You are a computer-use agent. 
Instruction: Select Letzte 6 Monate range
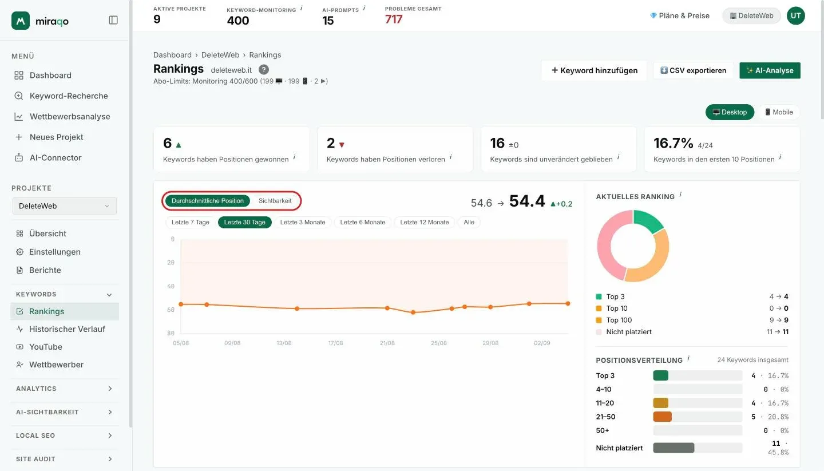(363, 222)
